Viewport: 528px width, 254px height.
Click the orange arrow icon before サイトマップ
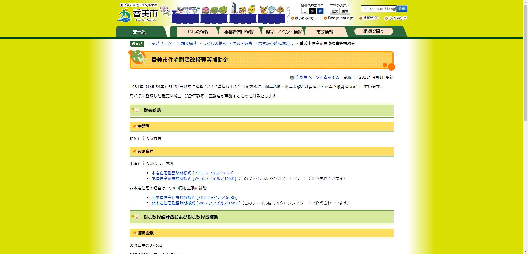386,18
